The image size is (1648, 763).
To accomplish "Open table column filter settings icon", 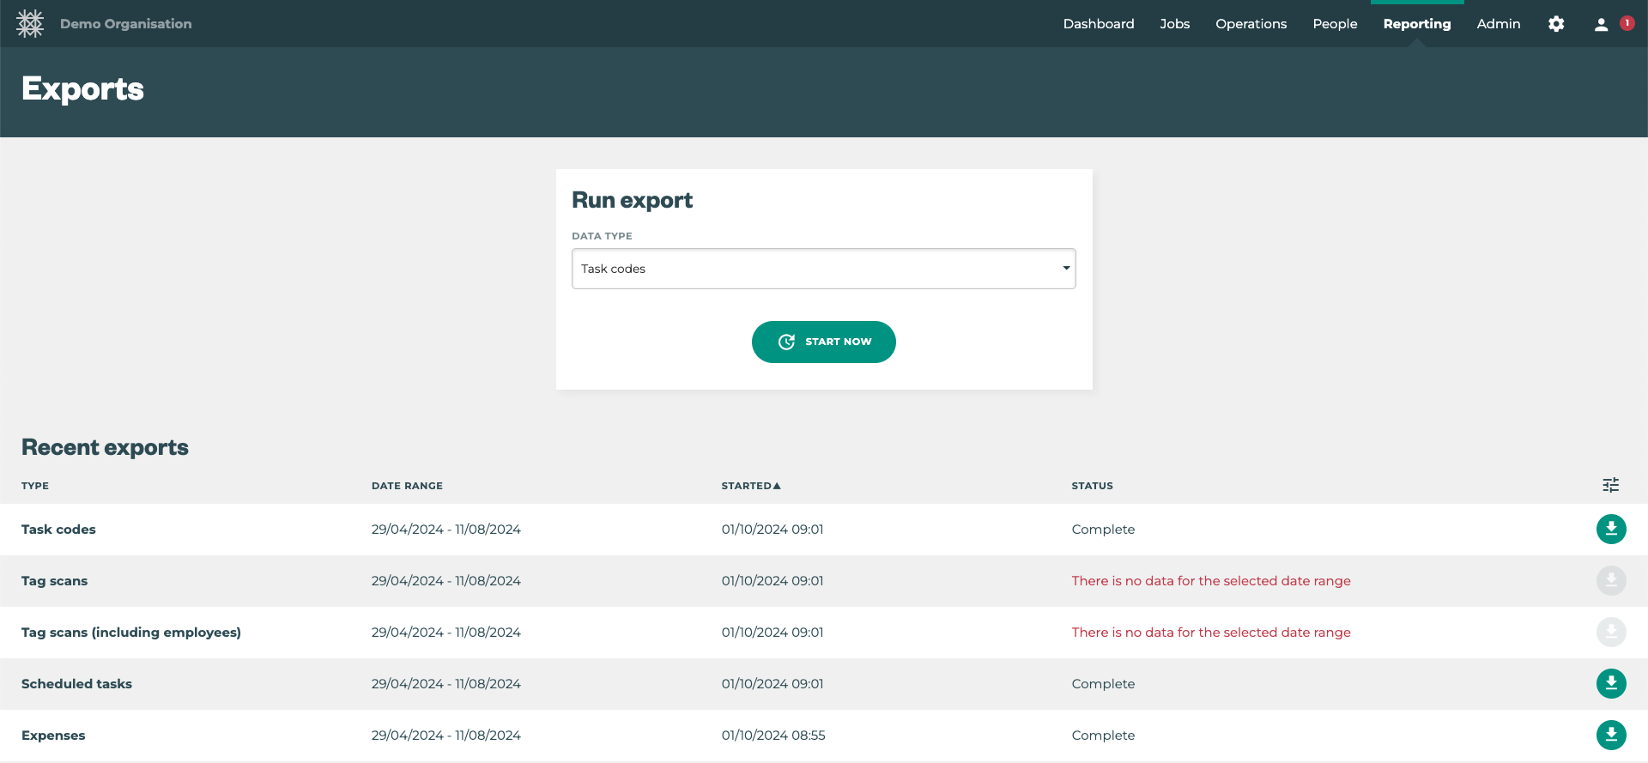I will 1610,486.
